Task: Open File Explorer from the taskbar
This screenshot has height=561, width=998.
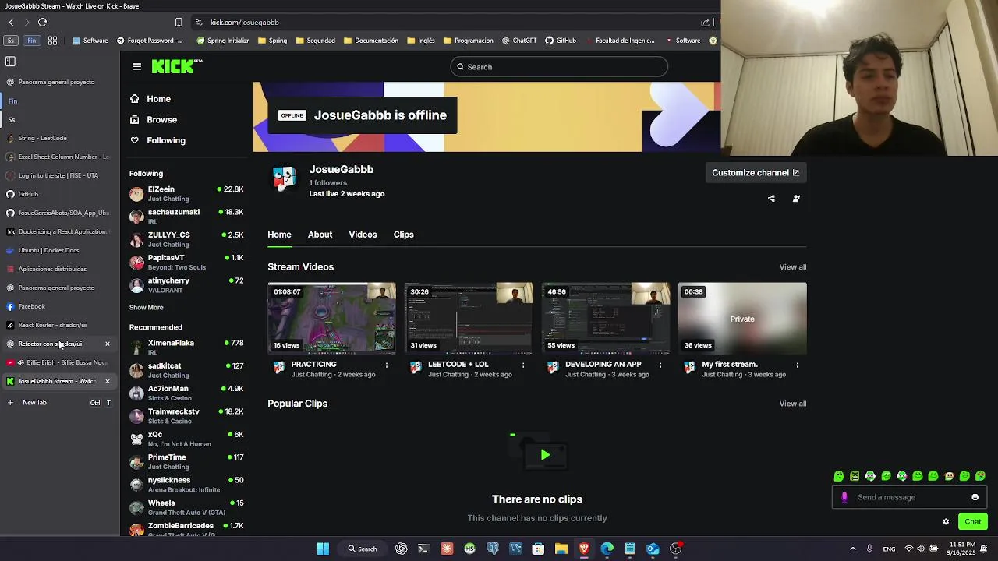Action: [561, 549]
